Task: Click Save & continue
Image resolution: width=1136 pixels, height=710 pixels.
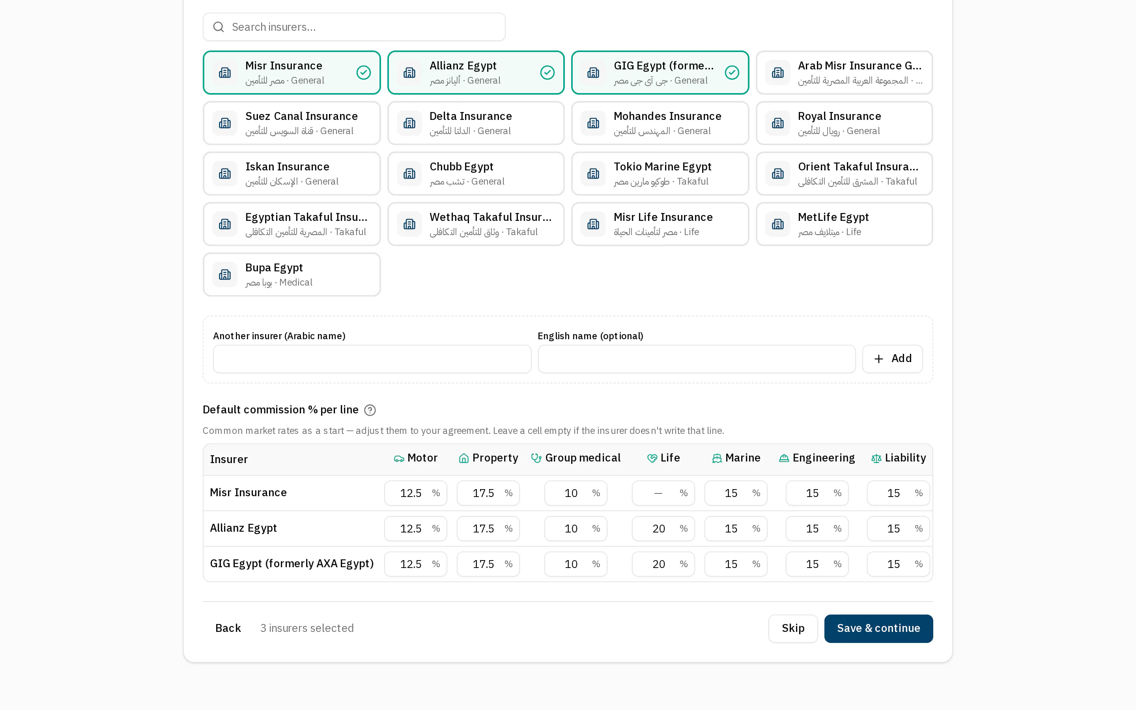Action: pos(878,628)
